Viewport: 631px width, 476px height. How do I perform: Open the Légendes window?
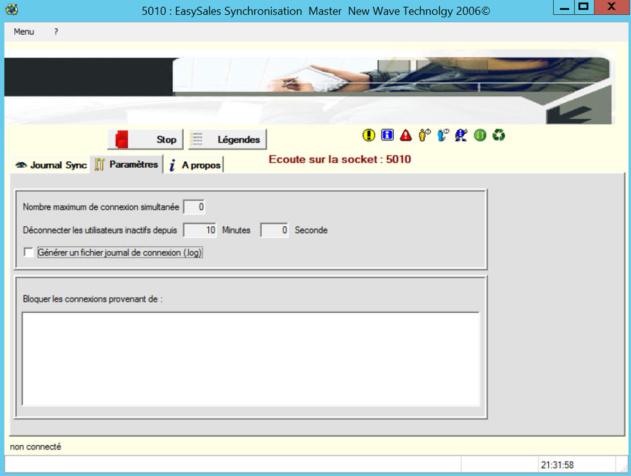pyautogui.click(x=227, y=139)
